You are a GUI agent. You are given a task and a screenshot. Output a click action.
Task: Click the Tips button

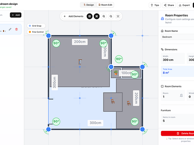(x=155, y=5)
